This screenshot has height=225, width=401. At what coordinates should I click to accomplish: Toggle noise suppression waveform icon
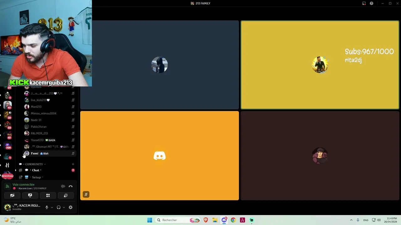tap(63, 186)
